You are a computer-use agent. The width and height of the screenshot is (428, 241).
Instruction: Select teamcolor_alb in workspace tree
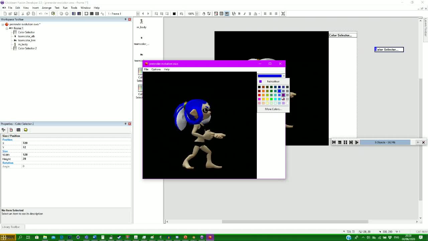(26, 36)
